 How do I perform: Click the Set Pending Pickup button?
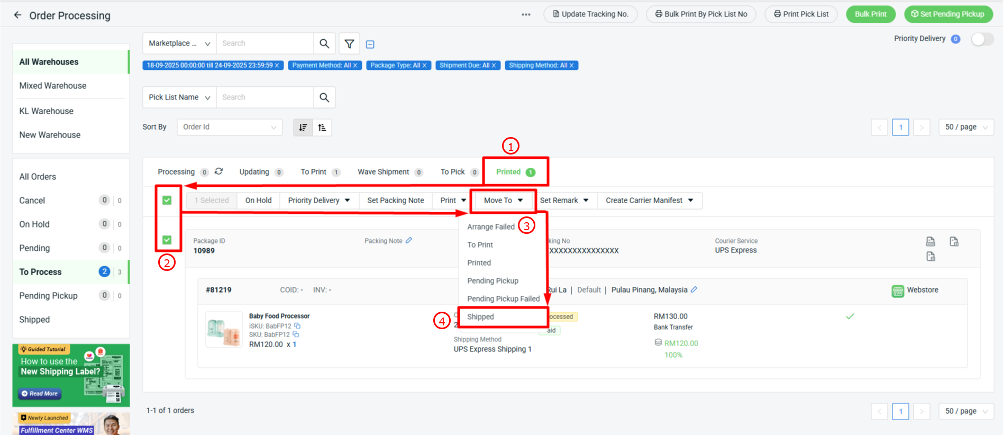click(948, 14)
